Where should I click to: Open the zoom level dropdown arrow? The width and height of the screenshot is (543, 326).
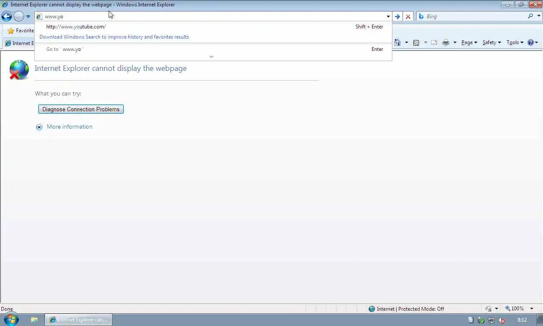click(532, 309)
